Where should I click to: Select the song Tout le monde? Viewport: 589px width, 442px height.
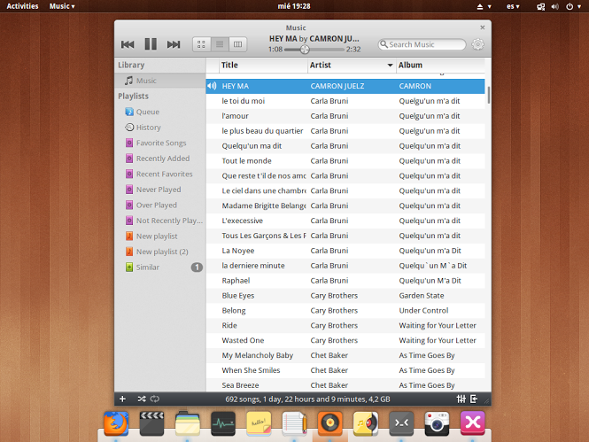tap(345, 160)
